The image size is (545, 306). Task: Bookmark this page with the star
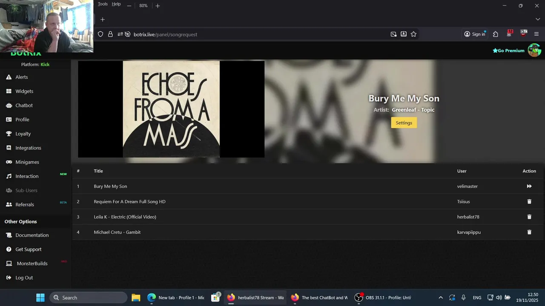413,34
